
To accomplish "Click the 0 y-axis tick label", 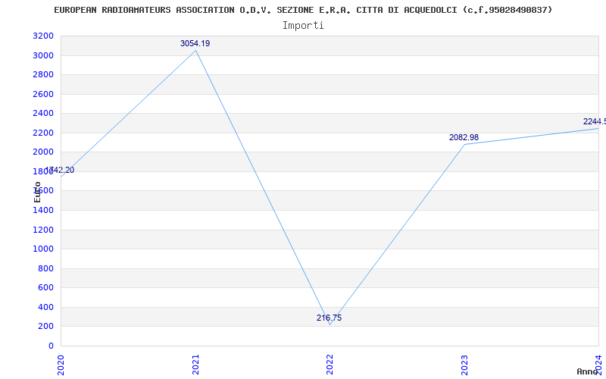I will click(x=51, y=346).
